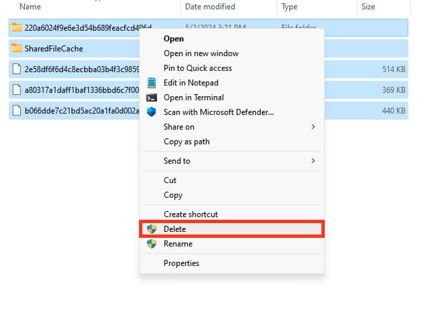Sort by the Date modified column header

pos(210,7)
